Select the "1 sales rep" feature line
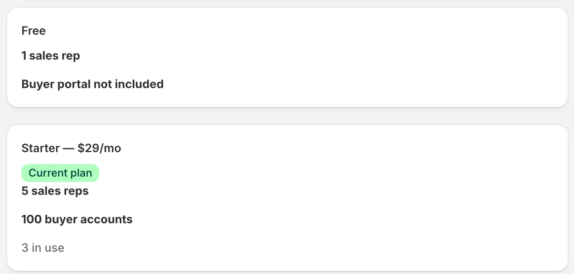Screen dimensions: 574x274 coord(51,56)
